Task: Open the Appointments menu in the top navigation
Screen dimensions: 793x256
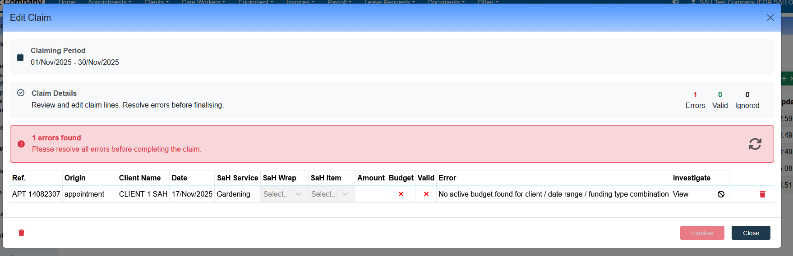Action: point(110,2)
